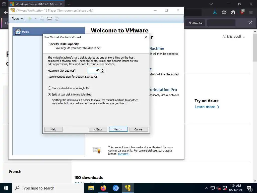Maximize the VMware Workstation Player window

tap(166, 10)
